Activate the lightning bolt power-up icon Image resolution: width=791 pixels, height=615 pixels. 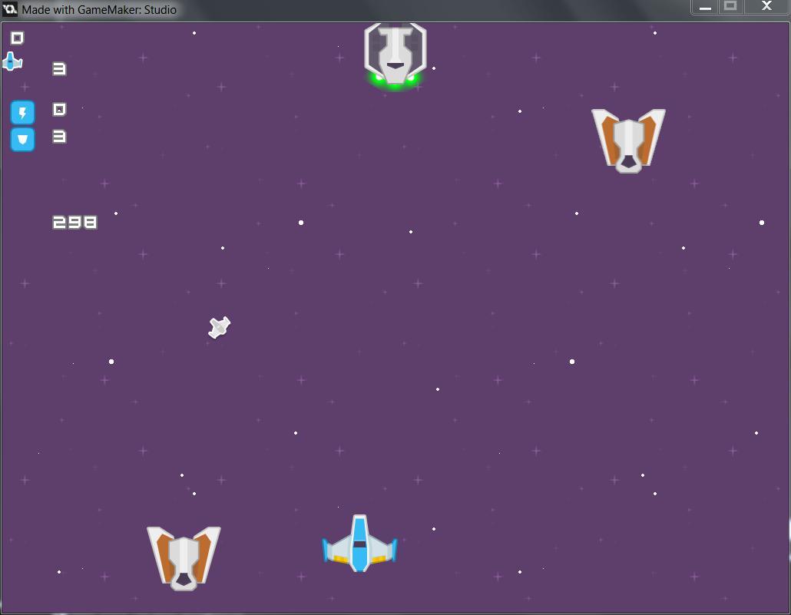coord(22,114)
